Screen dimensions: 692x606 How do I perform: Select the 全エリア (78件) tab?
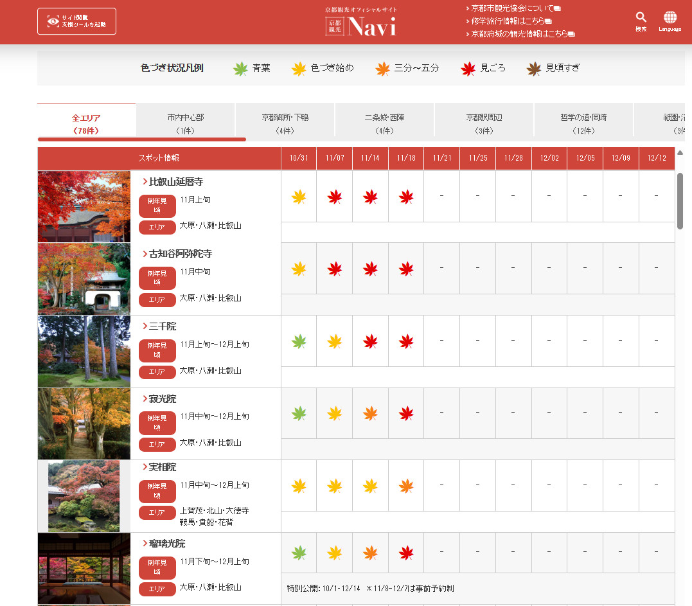(86, 123)
